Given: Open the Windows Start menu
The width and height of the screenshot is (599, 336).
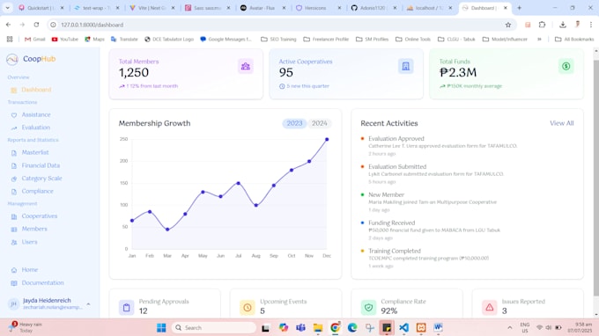Looking at the screenshot, I should click(x=161, y=327).
